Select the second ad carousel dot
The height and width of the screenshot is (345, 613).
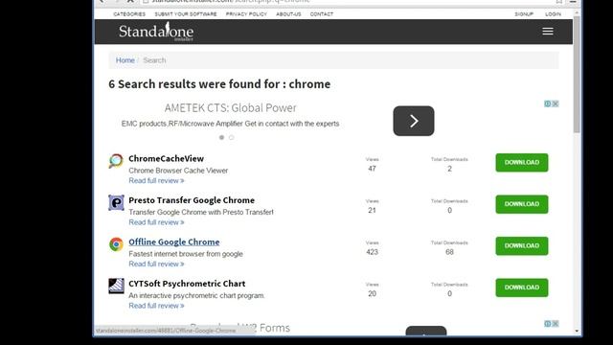[x=232, y=137]
